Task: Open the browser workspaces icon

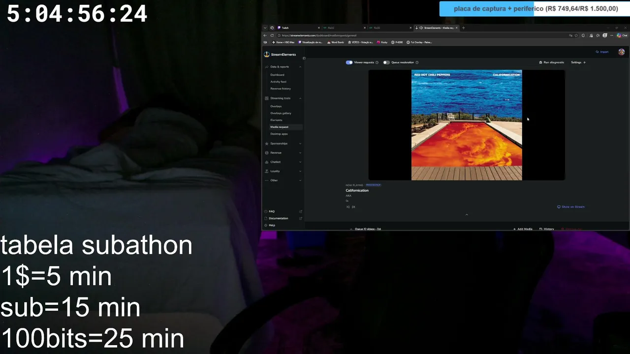Action: (272, 28)
